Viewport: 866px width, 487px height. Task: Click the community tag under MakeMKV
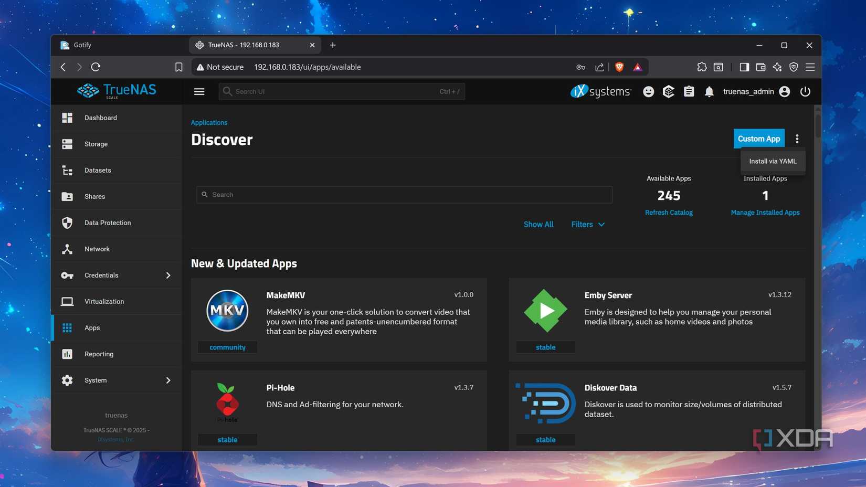tap(227, 347)
